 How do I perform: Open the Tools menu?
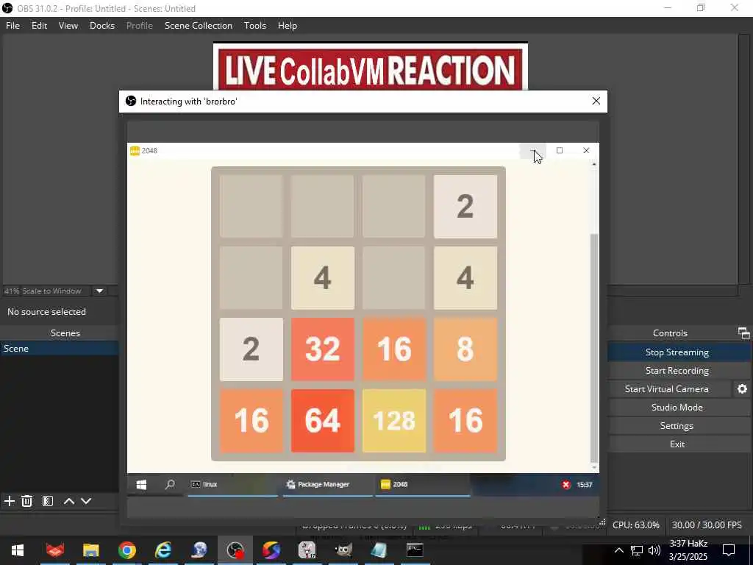click(x=255, y=26)
